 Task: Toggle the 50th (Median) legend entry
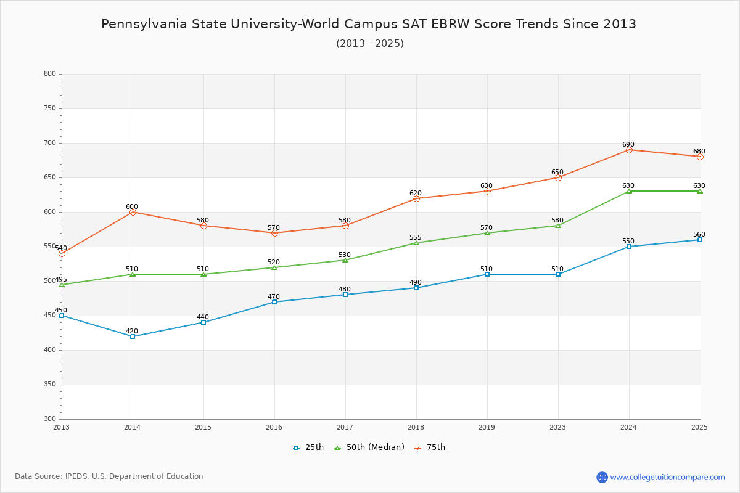point(369,447)
